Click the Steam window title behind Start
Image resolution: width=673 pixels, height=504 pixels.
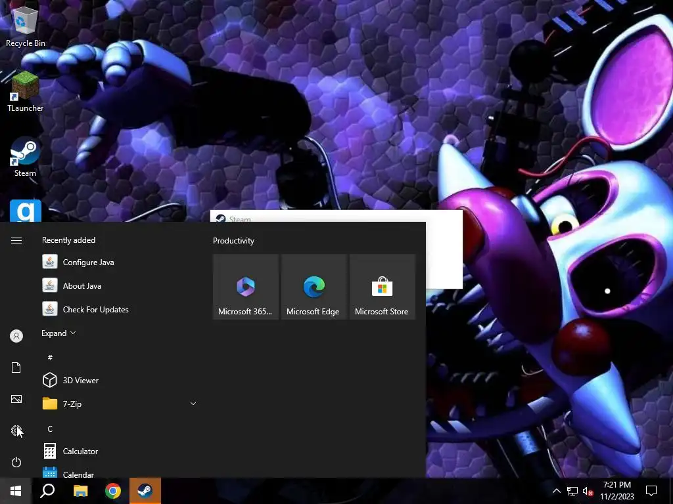coord(240,219)
